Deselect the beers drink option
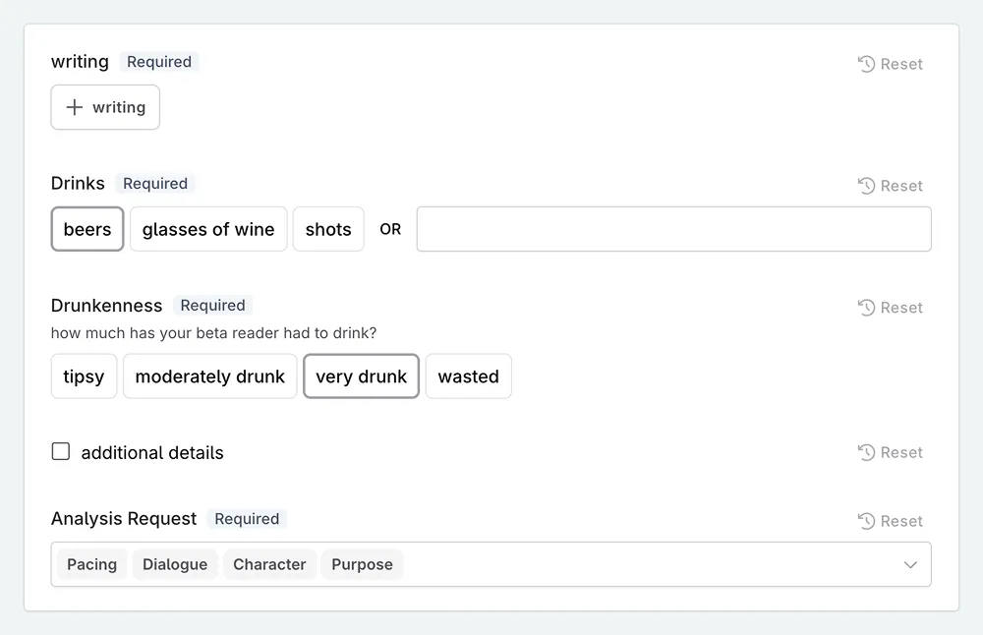 (x=87, y=229)
